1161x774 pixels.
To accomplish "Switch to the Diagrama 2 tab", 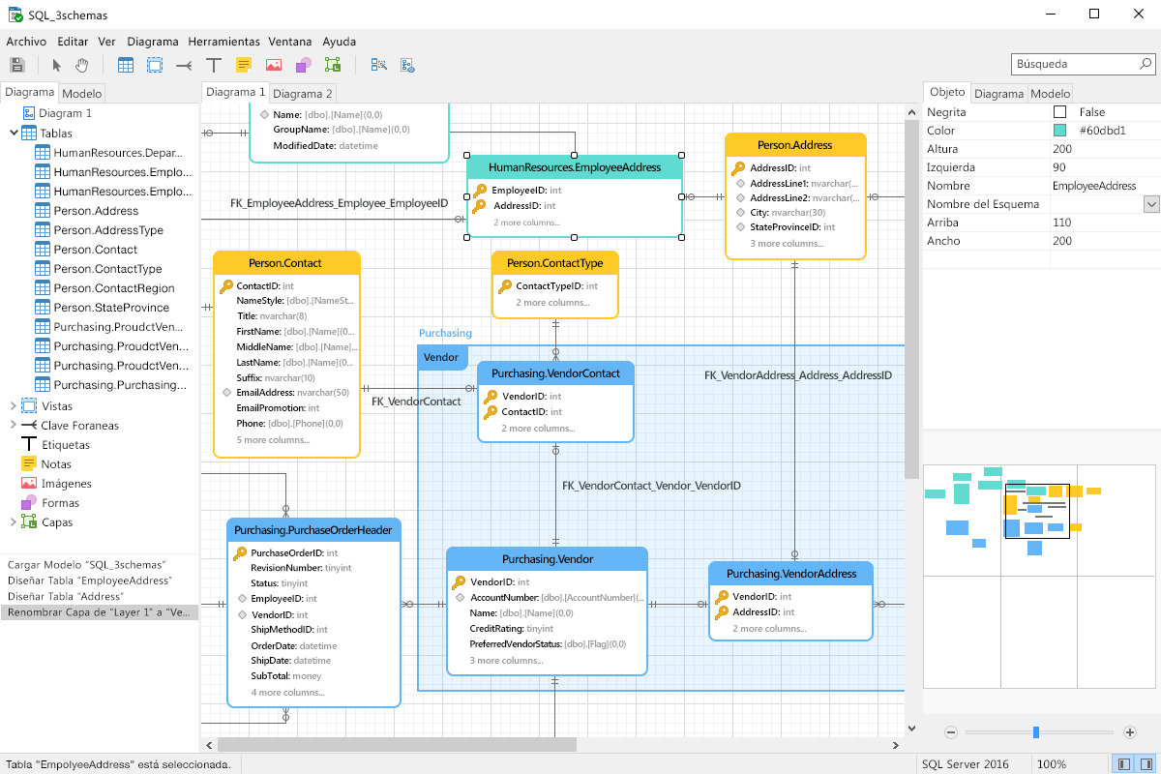I will coord(302,94).
